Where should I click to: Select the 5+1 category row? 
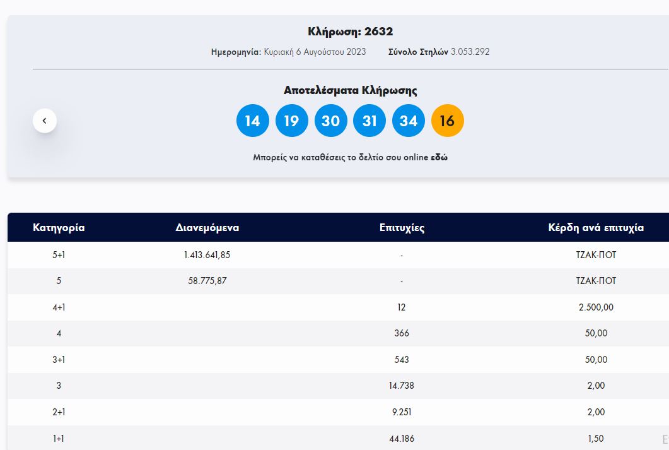click(59, 255)
